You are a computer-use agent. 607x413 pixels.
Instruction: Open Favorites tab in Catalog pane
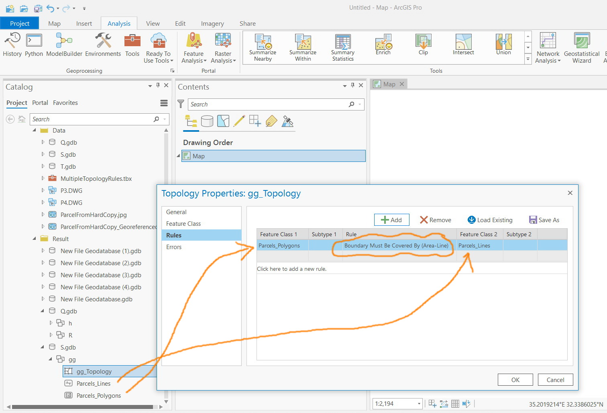(x=65, y=103)
